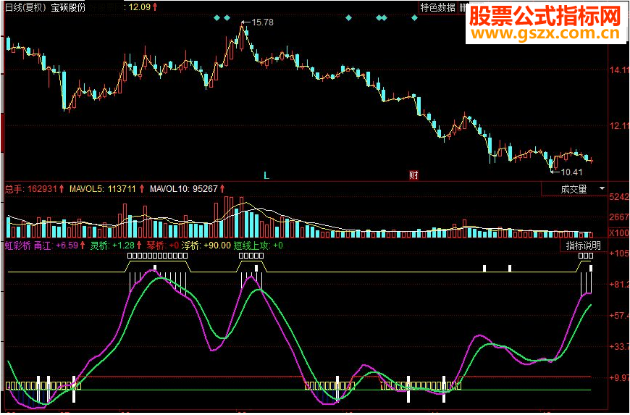Click the leftmost cyan diamond event marker
Screen dimensions: 630x415
point(217,17)
